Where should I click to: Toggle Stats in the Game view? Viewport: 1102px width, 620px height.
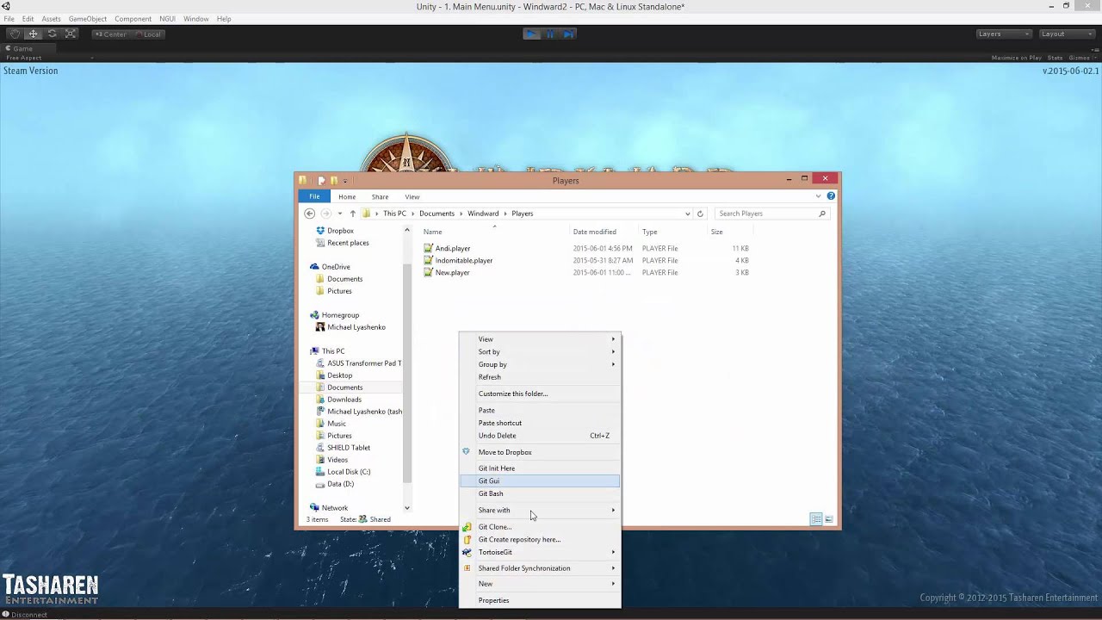click(x=1055, y=58)
